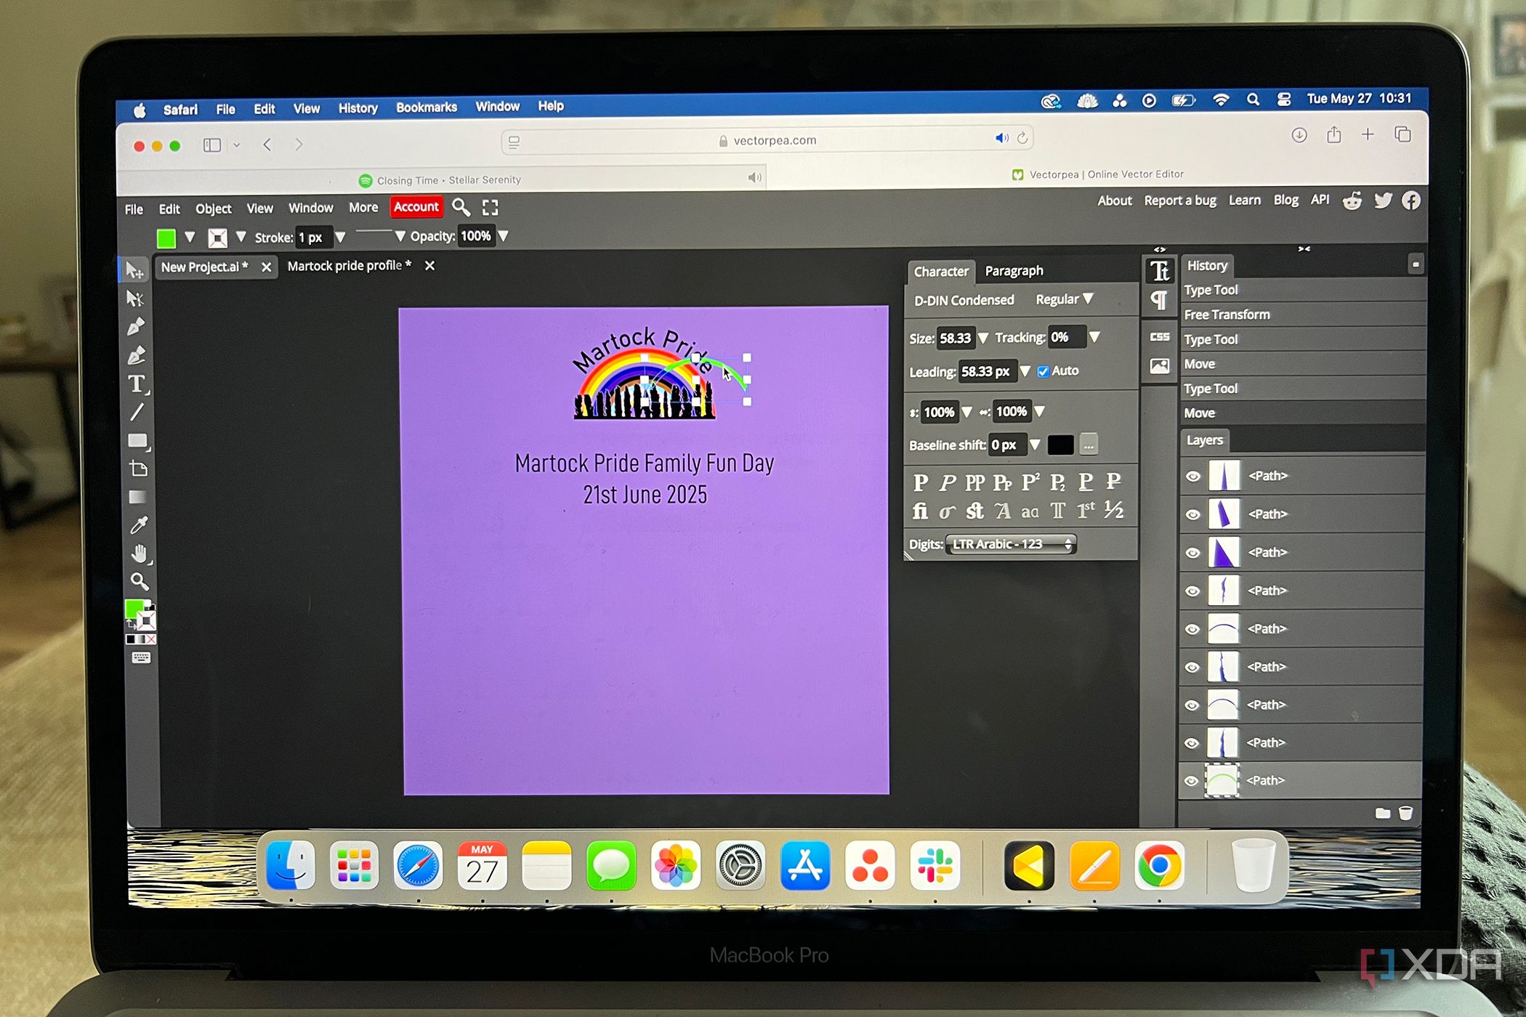The height and width of the screenshot is (1017, 1526).
Task: Select the Direct Select arrow tool
Action: [135, 298]
